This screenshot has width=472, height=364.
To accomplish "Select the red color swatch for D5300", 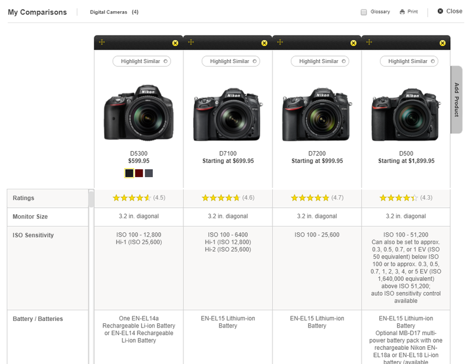I will (139, 173).
